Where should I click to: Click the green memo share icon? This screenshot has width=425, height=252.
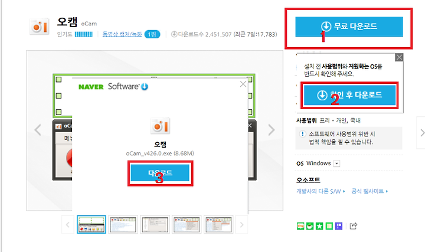[x=329, y=225]
